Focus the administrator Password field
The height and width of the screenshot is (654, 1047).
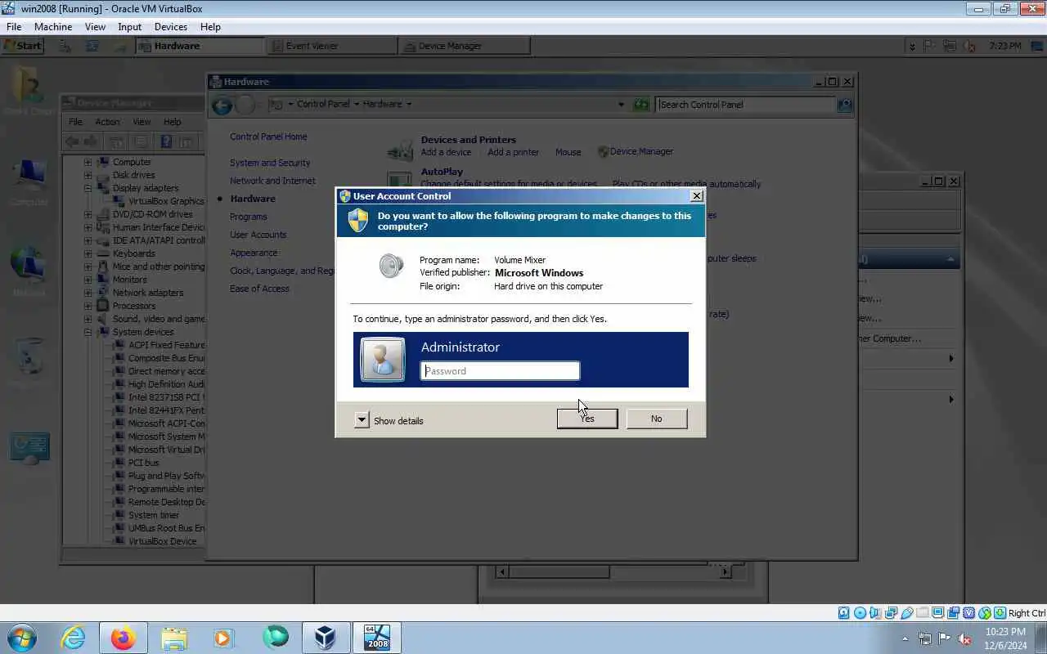point(500,371)
